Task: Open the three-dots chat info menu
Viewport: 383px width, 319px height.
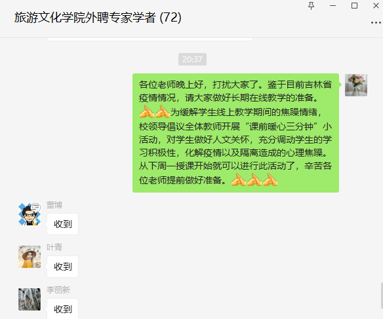Action: 376,23
